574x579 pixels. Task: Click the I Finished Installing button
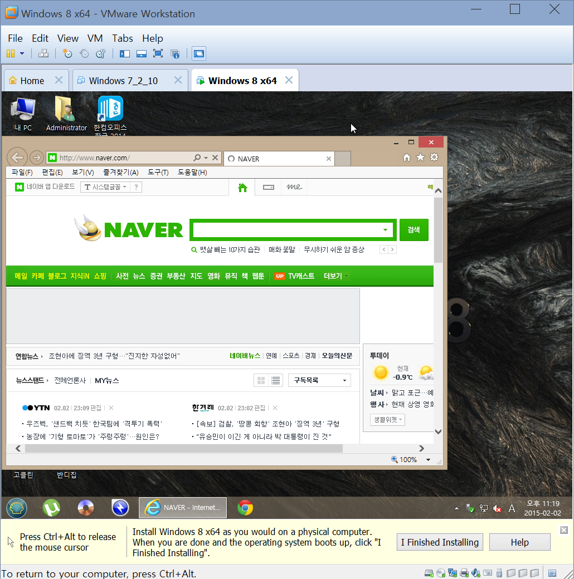440,542
